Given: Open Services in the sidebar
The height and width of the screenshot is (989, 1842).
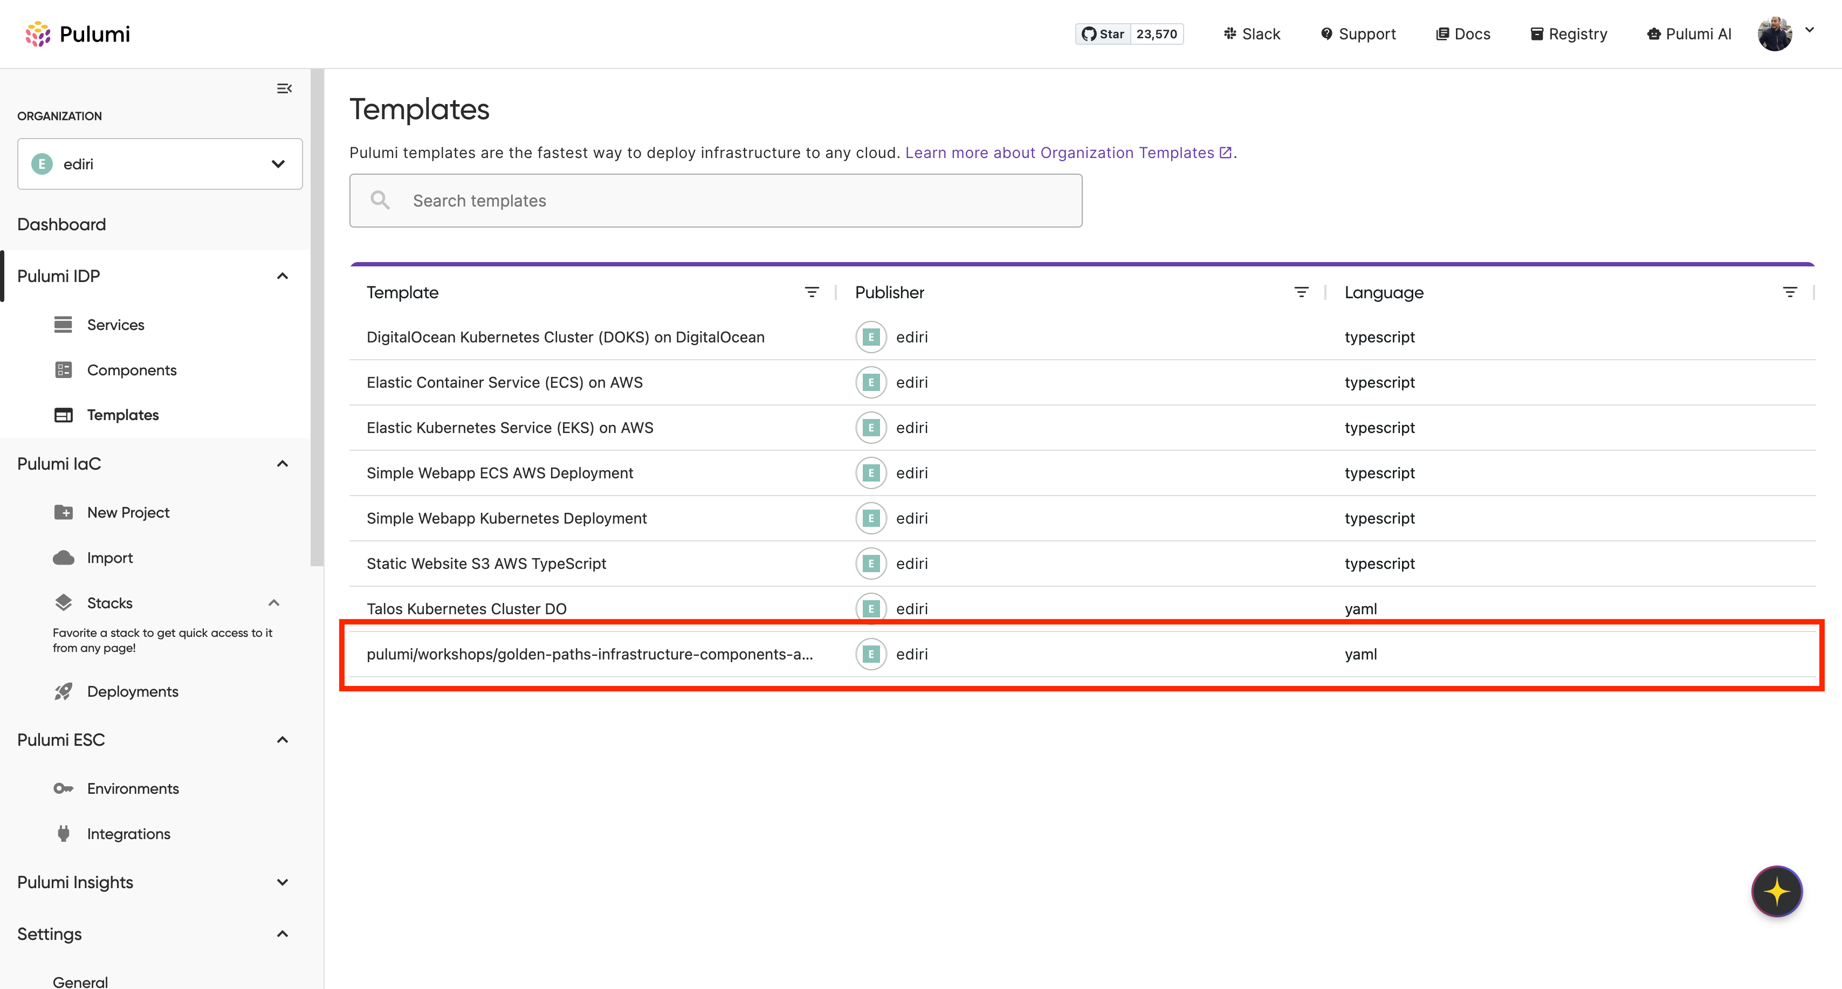Looking at the screenshot, I should [x=115, y=325].
